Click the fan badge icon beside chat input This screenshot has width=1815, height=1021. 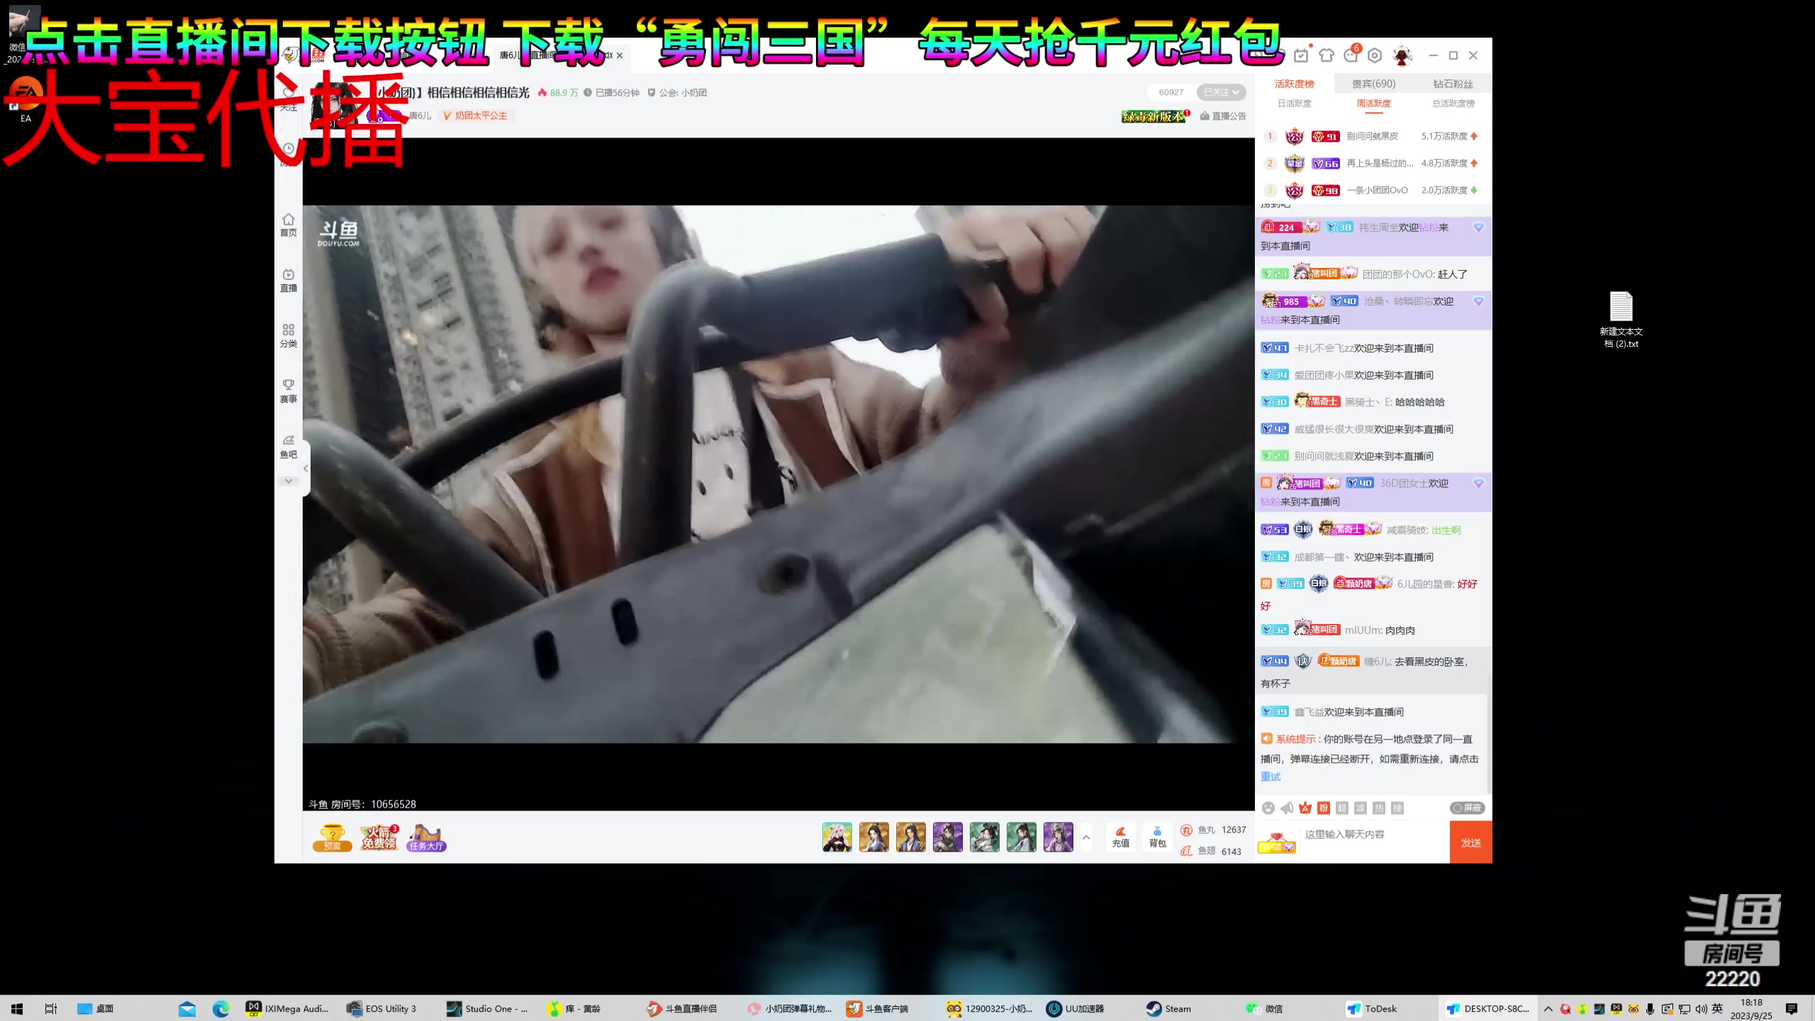[x=1276, y=842]
